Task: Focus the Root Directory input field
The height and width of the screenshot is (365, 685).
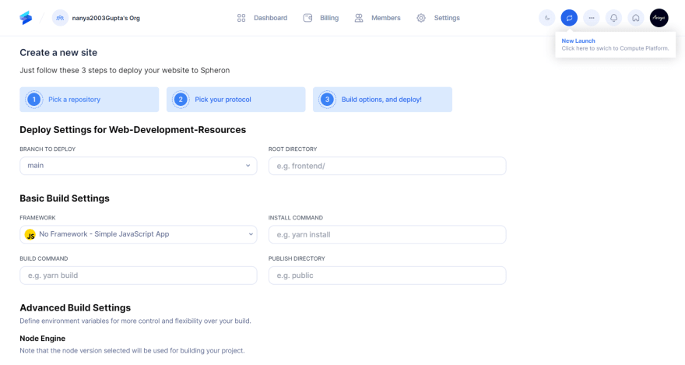Action: (387, 166)
